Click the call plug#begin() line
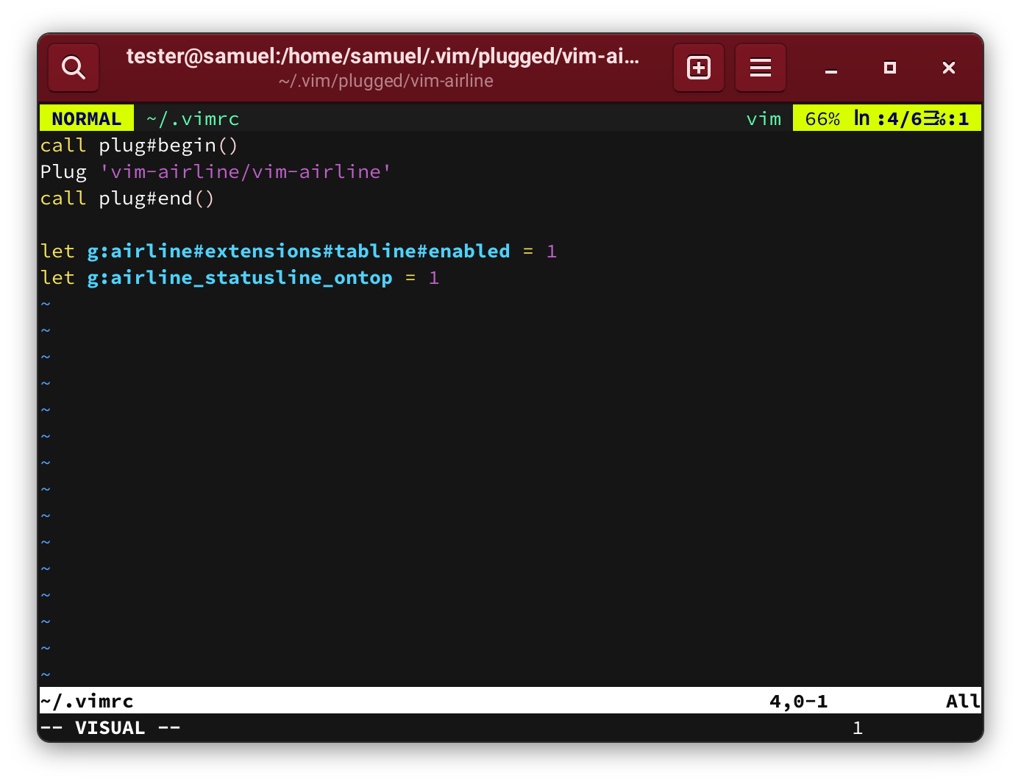Image resolution: width=1021 pixels, height=784 pixels. (138, 145)
